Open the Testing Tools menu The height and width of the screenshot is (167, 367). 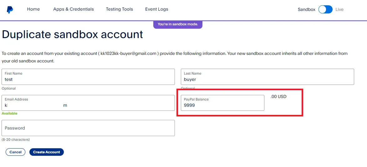[x=120, y=9]
